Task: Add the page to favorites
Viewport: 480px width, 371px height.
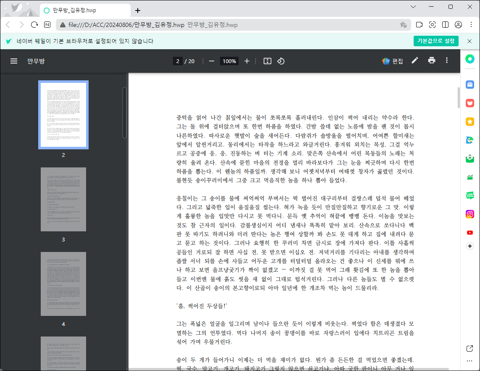Action: point(403,25)
